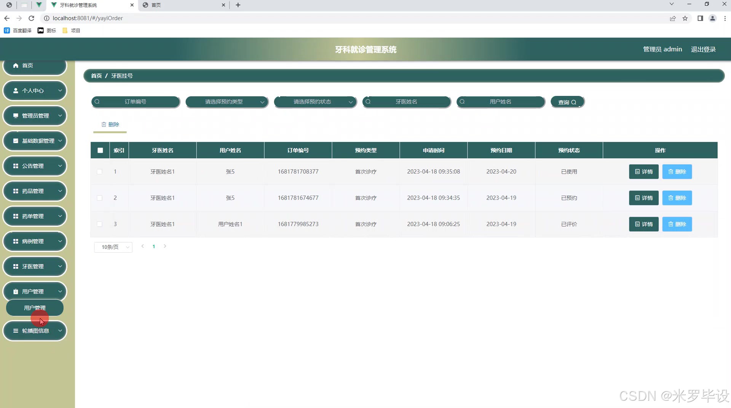Click the list icon beside 轮播图信息
Screen dimensions: 731x408
click(x=16, y=331)
